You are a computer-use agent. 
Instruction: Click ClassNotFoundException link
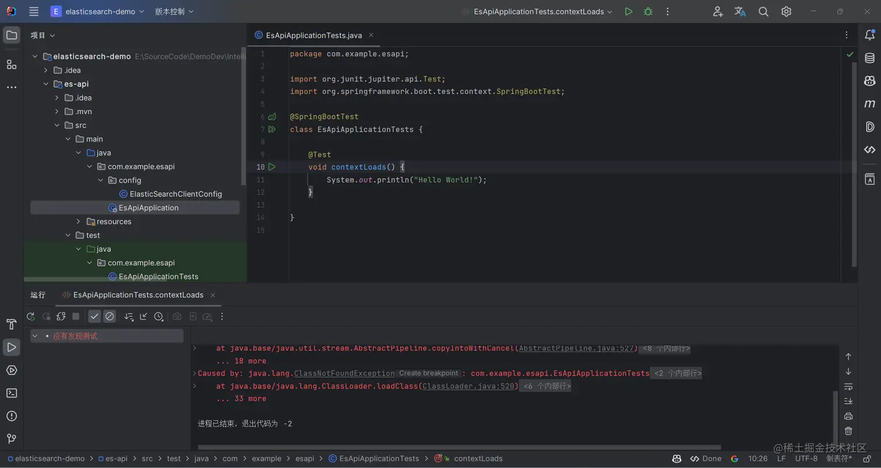click(x=344, y=373)
